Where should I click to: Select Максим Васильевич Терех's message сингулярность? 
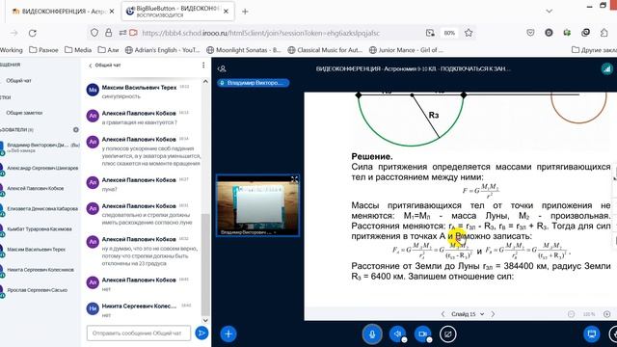[x=121, y=96]
